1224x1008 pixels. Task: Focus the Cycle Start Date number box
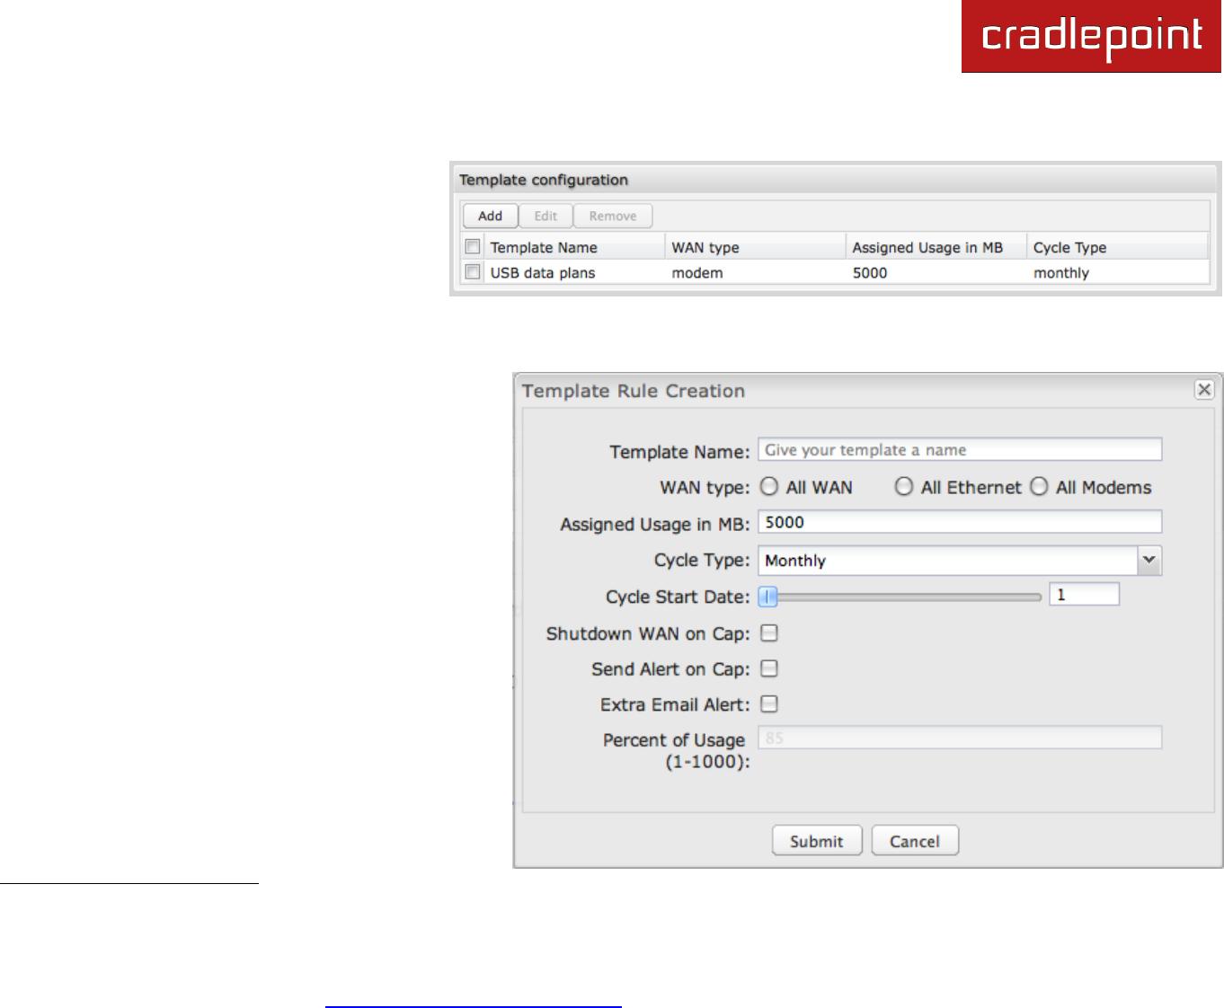pos(1084,594)
